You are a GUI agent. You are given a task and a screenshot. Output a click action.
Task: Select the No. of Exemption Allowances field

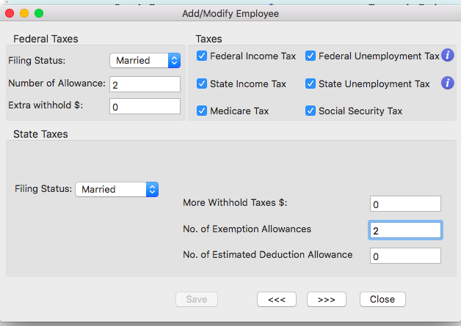pyautogui.click(x=405, y=230)
